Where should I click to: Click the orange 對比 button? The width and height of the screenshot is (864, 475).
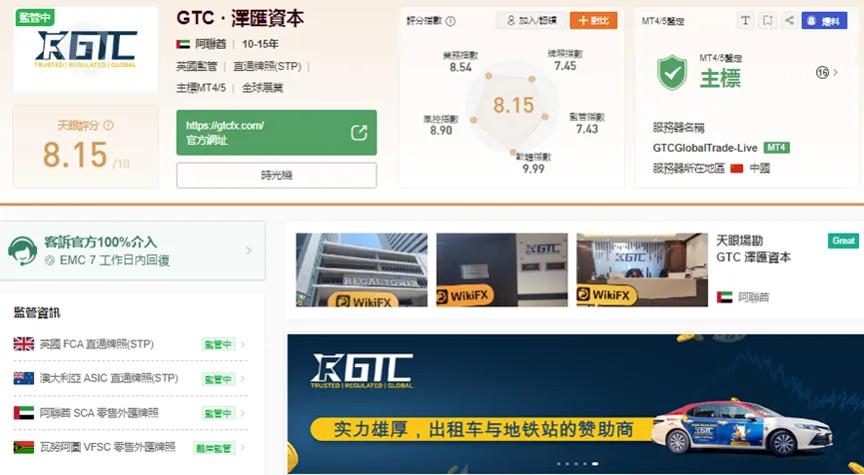tap(593, 21)
